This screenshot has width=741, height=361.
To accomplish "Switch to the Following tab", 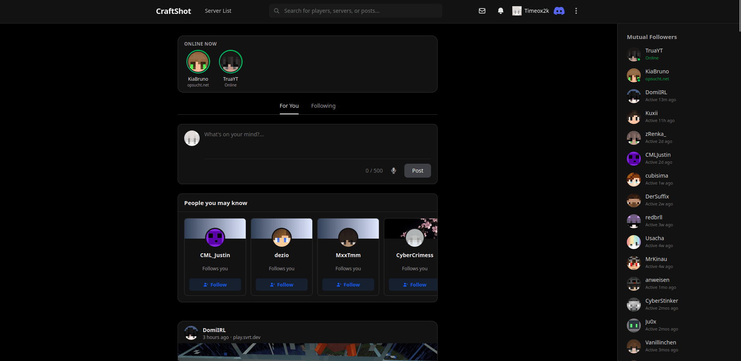I will [323, 106].
